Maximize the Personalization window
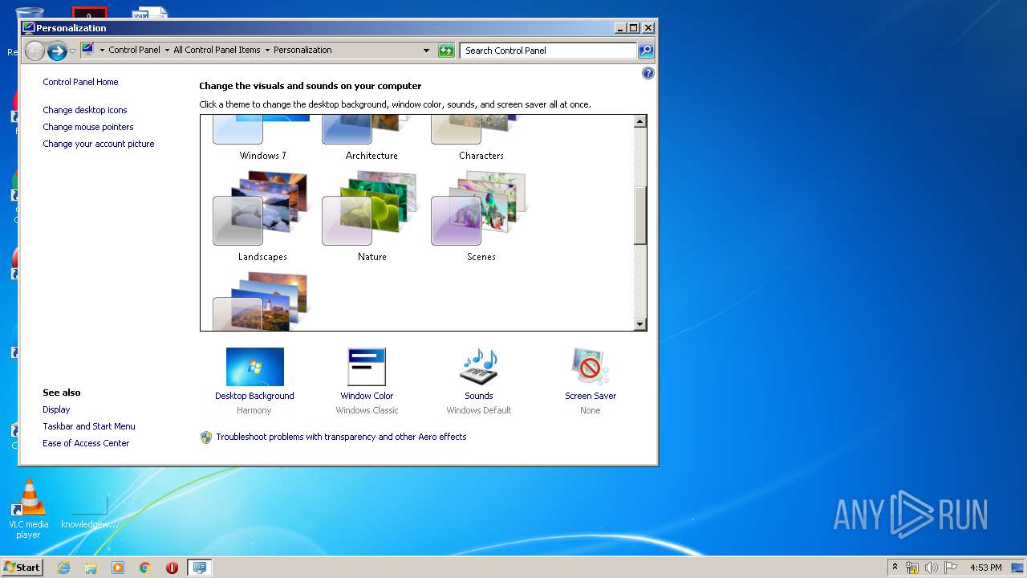The width and height of the screenshot is (1027, 578). pyautogui.click(x=634, y=27)
